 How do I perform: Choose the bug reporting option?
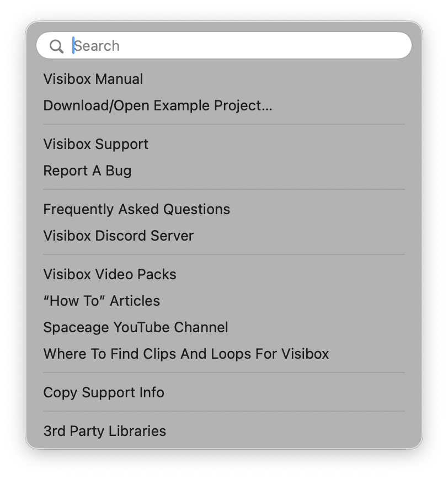(x=87, y=171)
